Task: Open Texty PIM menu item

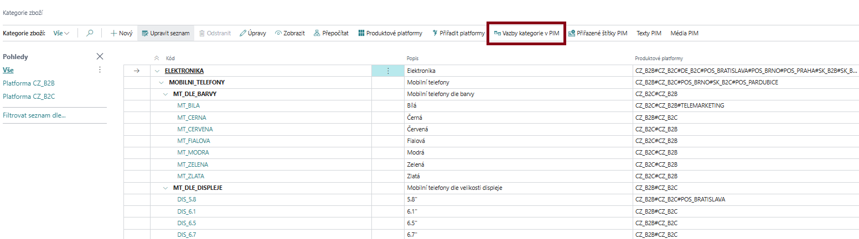Action: pyautogui.click(x=649, y=33)
